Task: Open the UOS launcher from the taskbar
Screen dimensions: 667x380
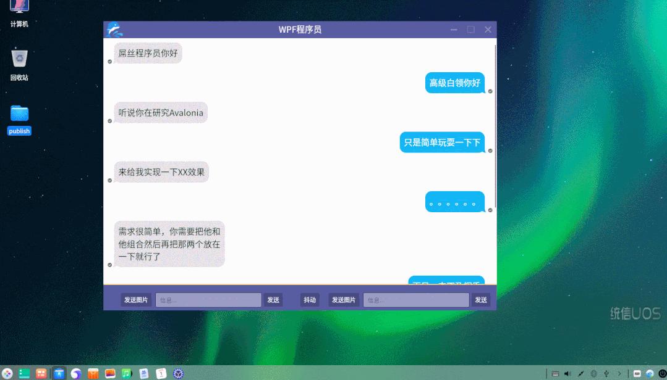Action: [6, 373]
